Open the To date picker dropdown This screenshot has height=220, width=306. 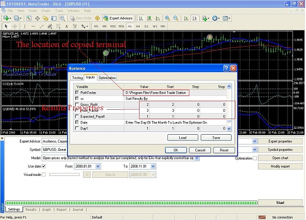tap(153, 167)
